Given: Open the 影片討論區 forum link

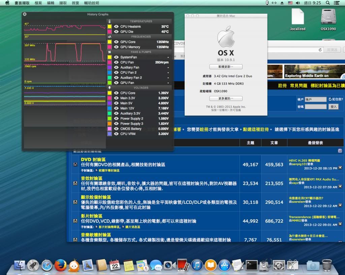Looking at the screenshot, I should coord(92,216).
